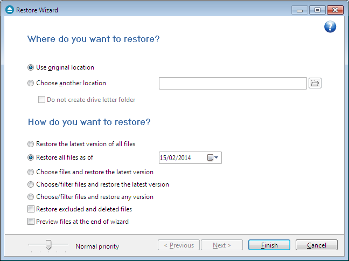Open the blue help question mark icon
The image size is (349, 261).
[330, 27]
